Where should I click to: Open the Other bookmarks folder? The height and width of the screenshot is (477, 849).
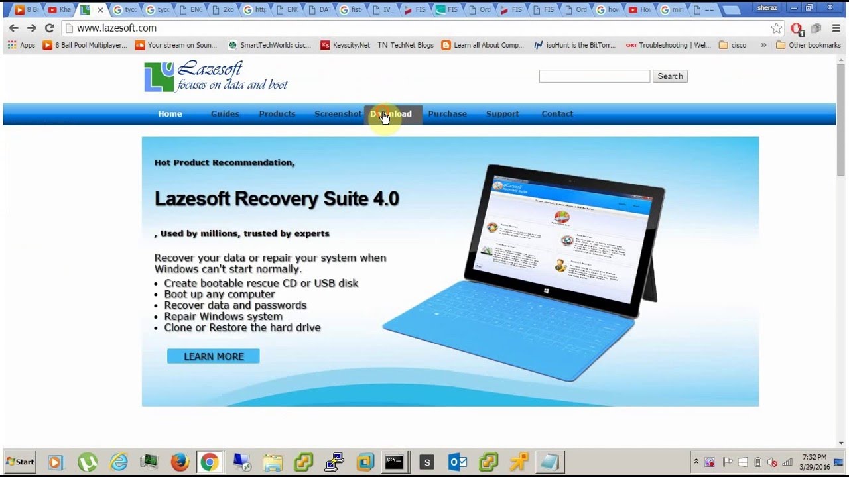point(808,45)
